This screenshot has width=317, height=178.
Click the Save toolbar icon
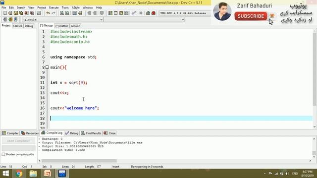[16, 13]
